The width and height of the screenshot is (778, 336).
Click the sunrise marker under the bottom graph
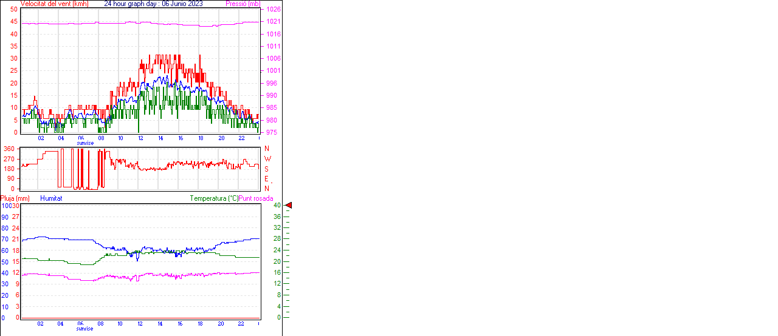(x=85, y=329)
